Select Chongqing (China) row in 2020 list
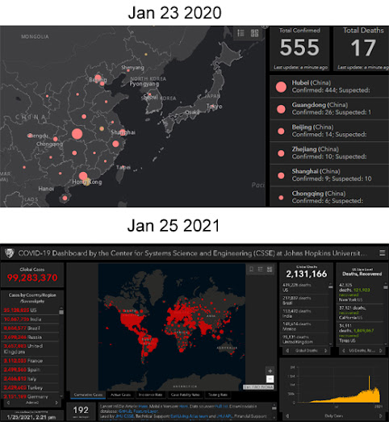 [x=329, y=197]
